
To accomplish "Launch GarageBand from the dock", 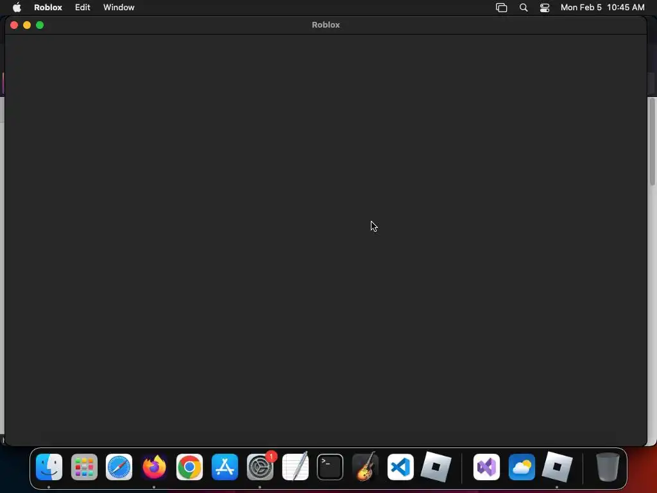I will pos(365,467).
